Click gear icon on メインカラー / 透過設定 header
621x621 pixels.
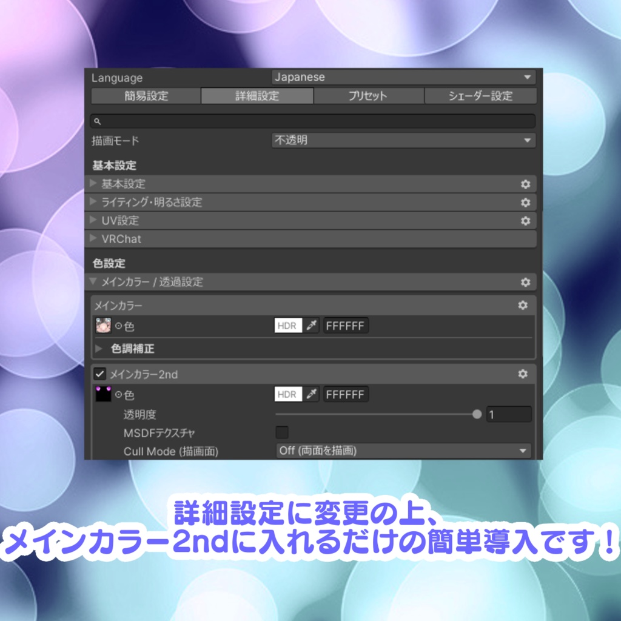[526, 281]
